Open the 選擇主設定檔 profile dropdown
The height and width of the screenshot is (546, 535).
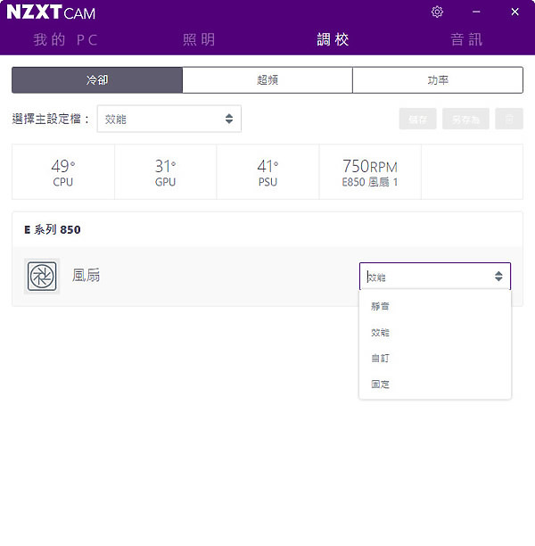pos(169,119)
